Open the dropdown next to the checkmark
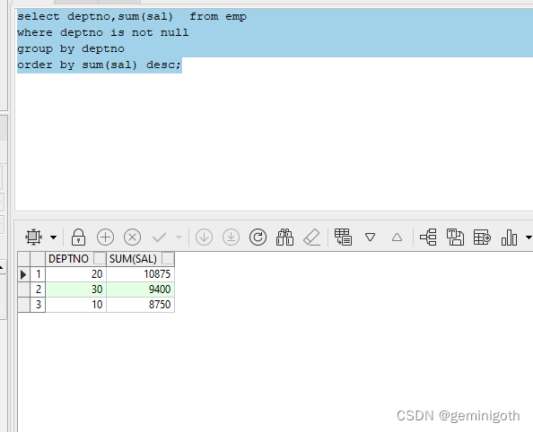The image size is (533, 432). 179,238
